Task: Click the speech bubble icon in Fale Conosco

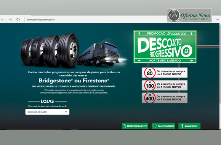Action: (x=155, y=126)
